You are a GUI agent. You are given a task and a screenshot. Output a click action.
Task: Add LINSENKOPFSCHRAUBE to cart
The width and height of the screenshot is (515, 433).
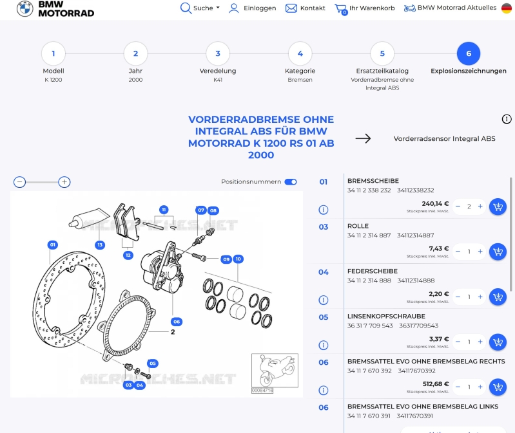click(498, 342)
